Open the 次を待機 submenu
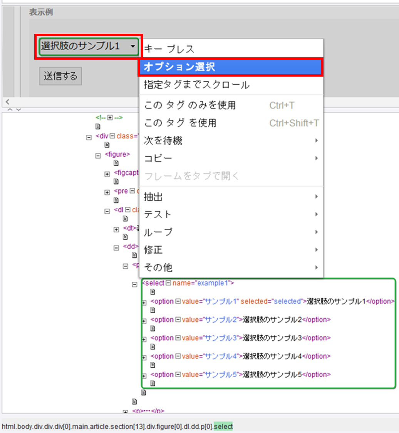399x433 pixels. pyautogui.click(x=231, y=140)
